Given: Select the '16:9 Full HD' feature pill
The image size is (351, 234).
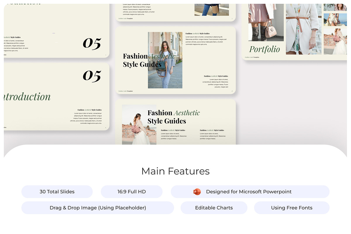Looking at the screenshot, I should (x=132, y=192).
